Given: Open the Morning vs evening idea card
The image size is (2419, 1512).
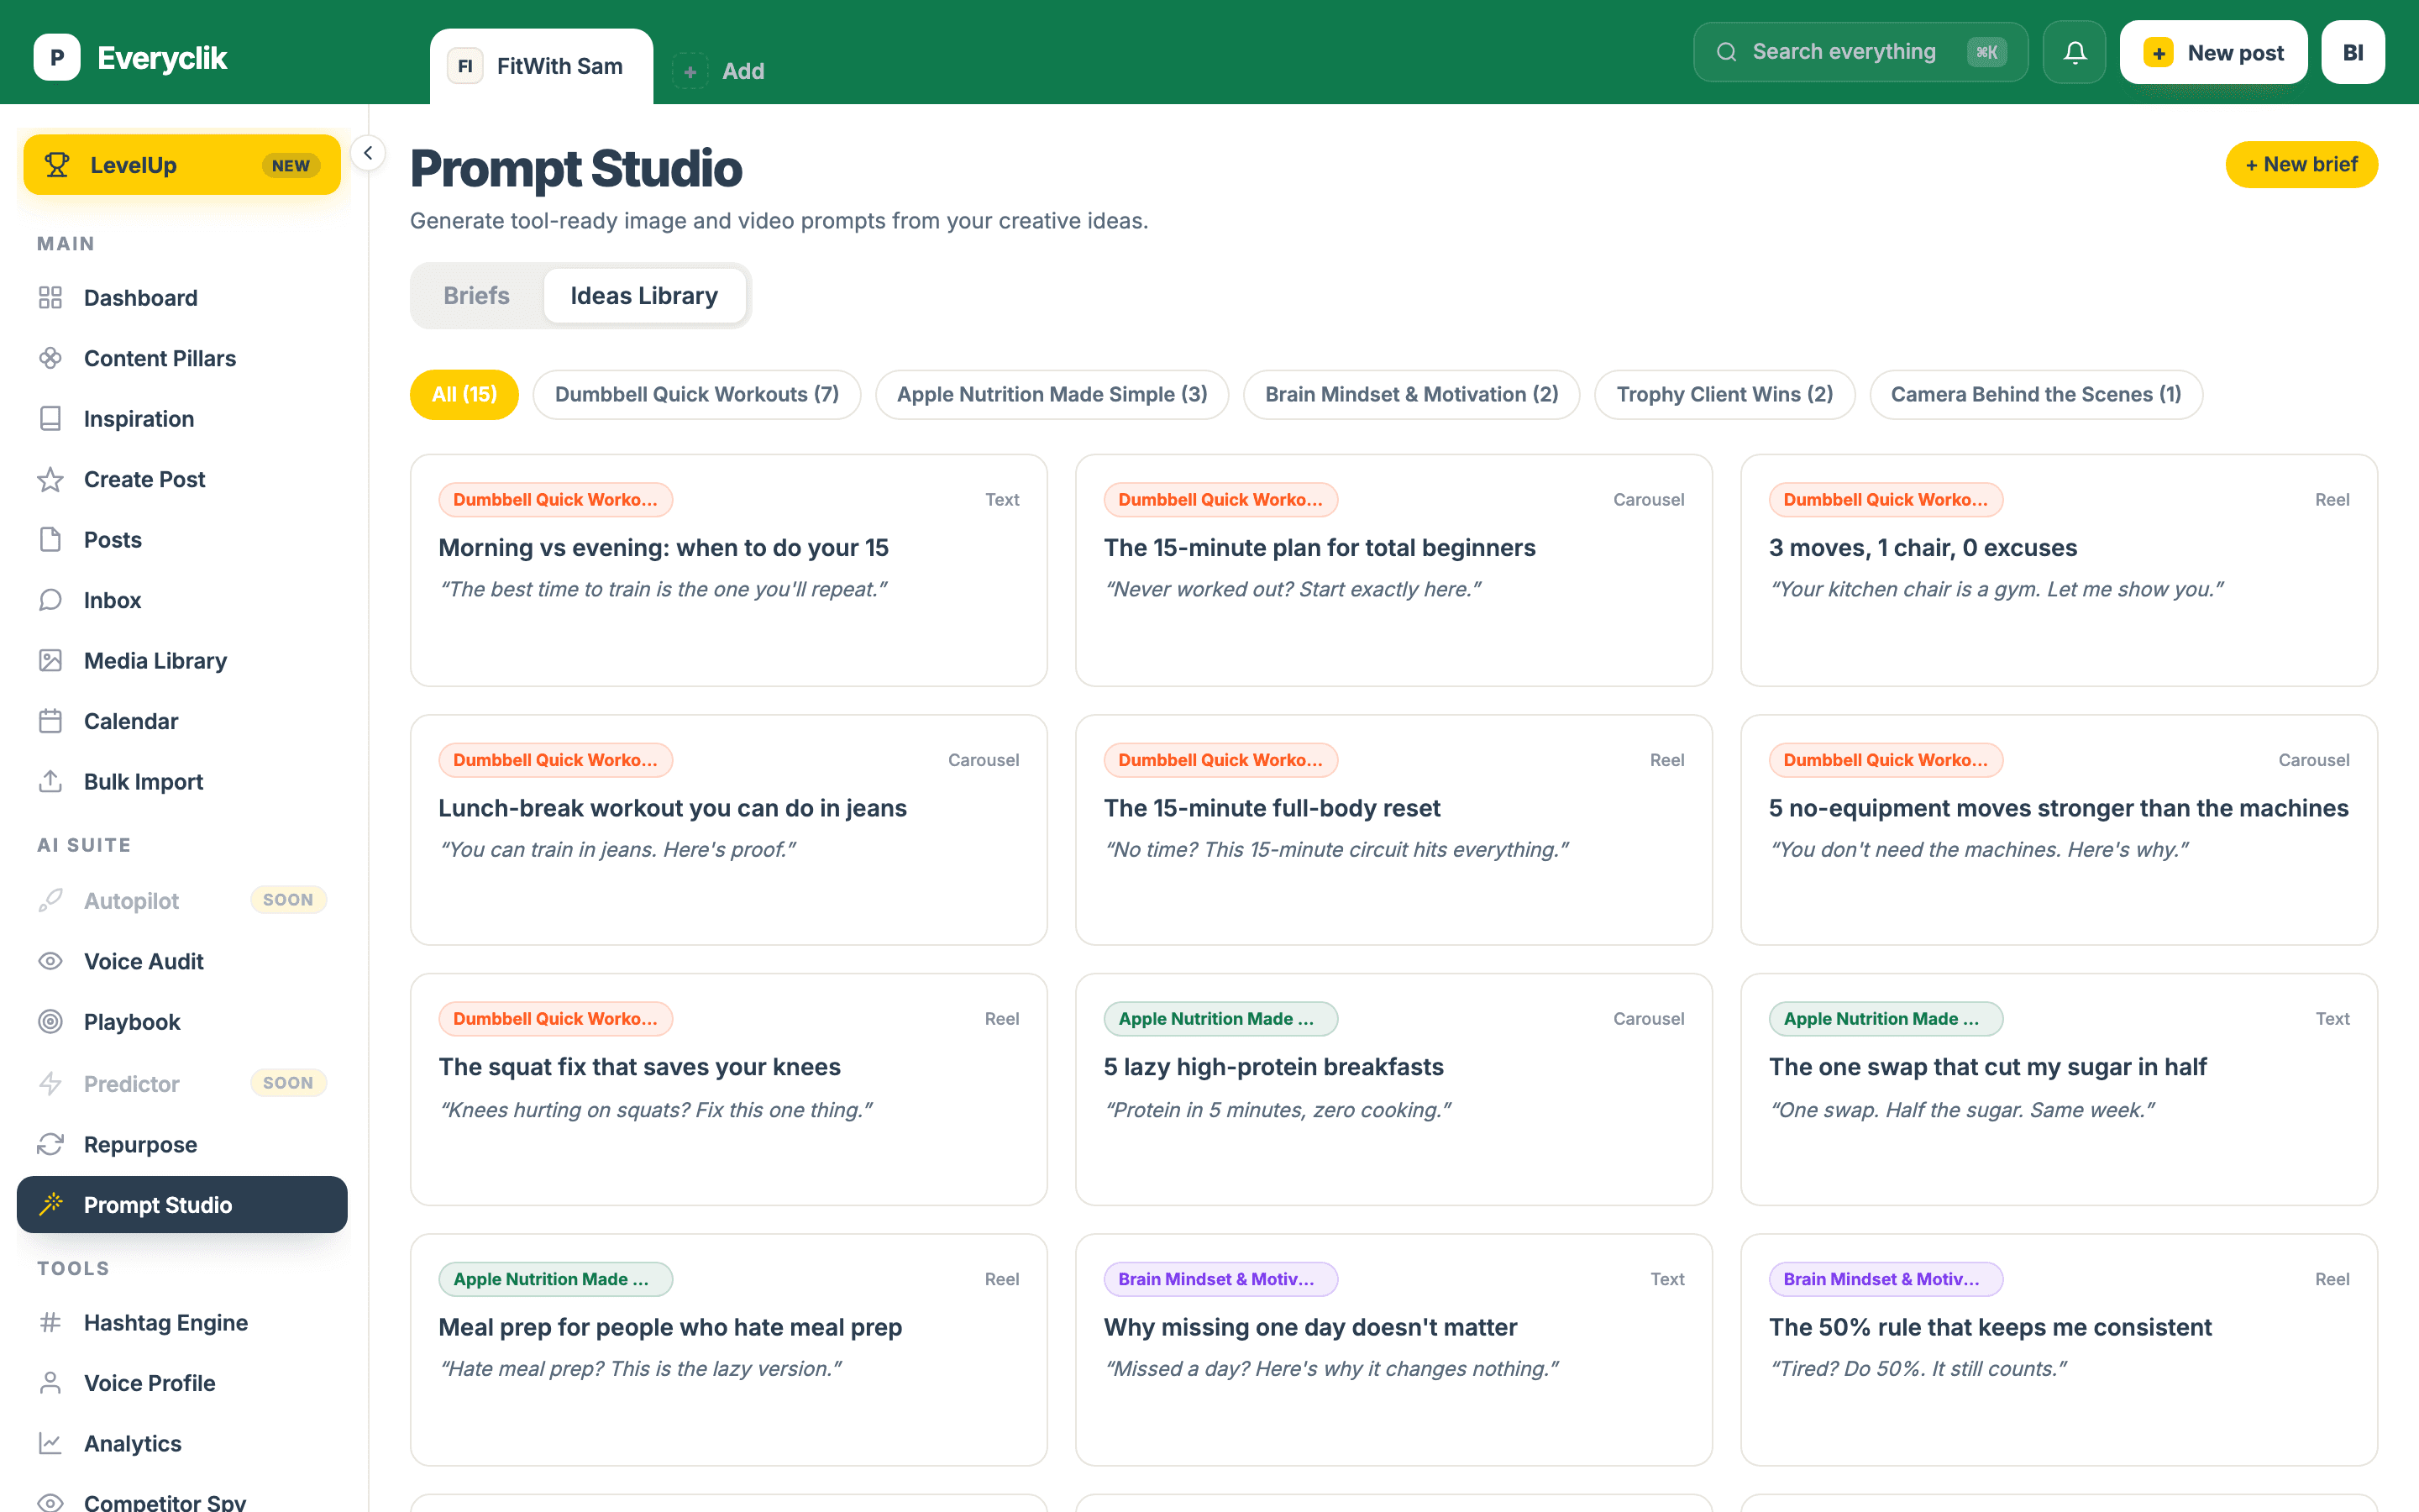Looking at the screenshot, I should point(729,570).
